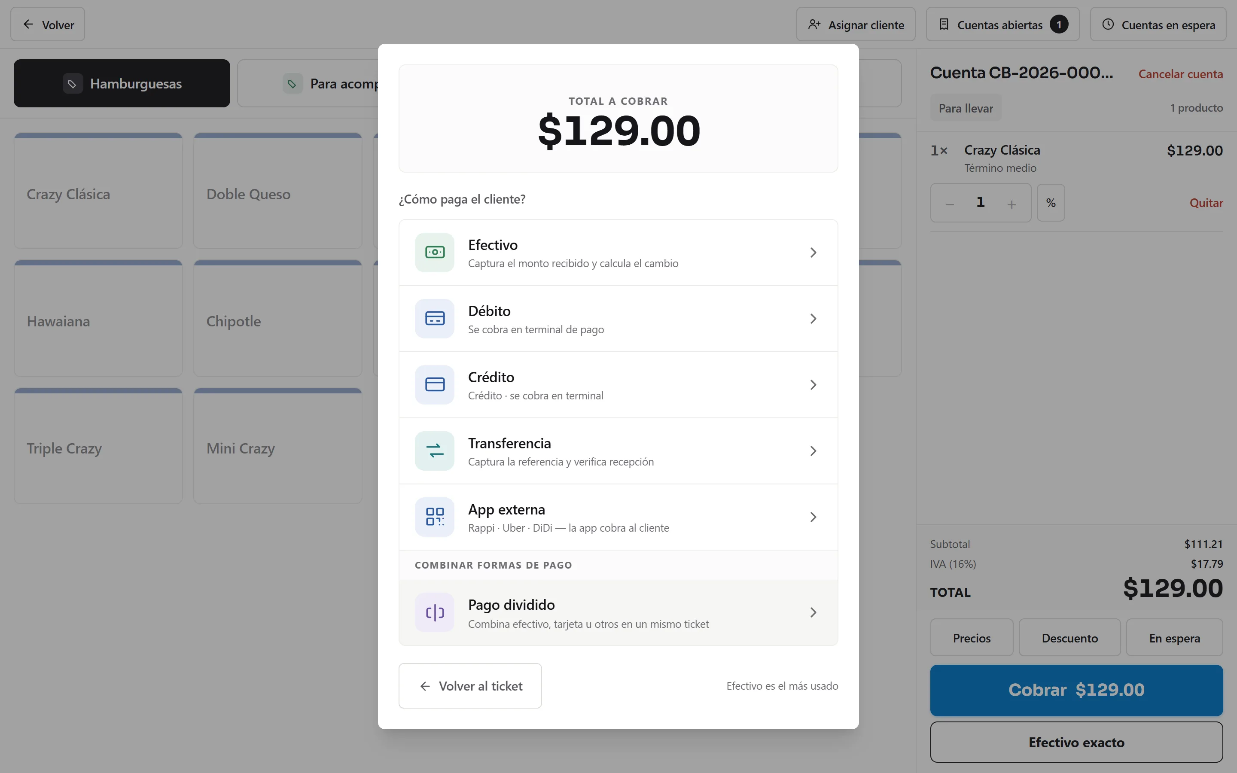Open Transferencia option via its chevron
The height and width of the screenshot is (773, 1237).
coord(813,450)
